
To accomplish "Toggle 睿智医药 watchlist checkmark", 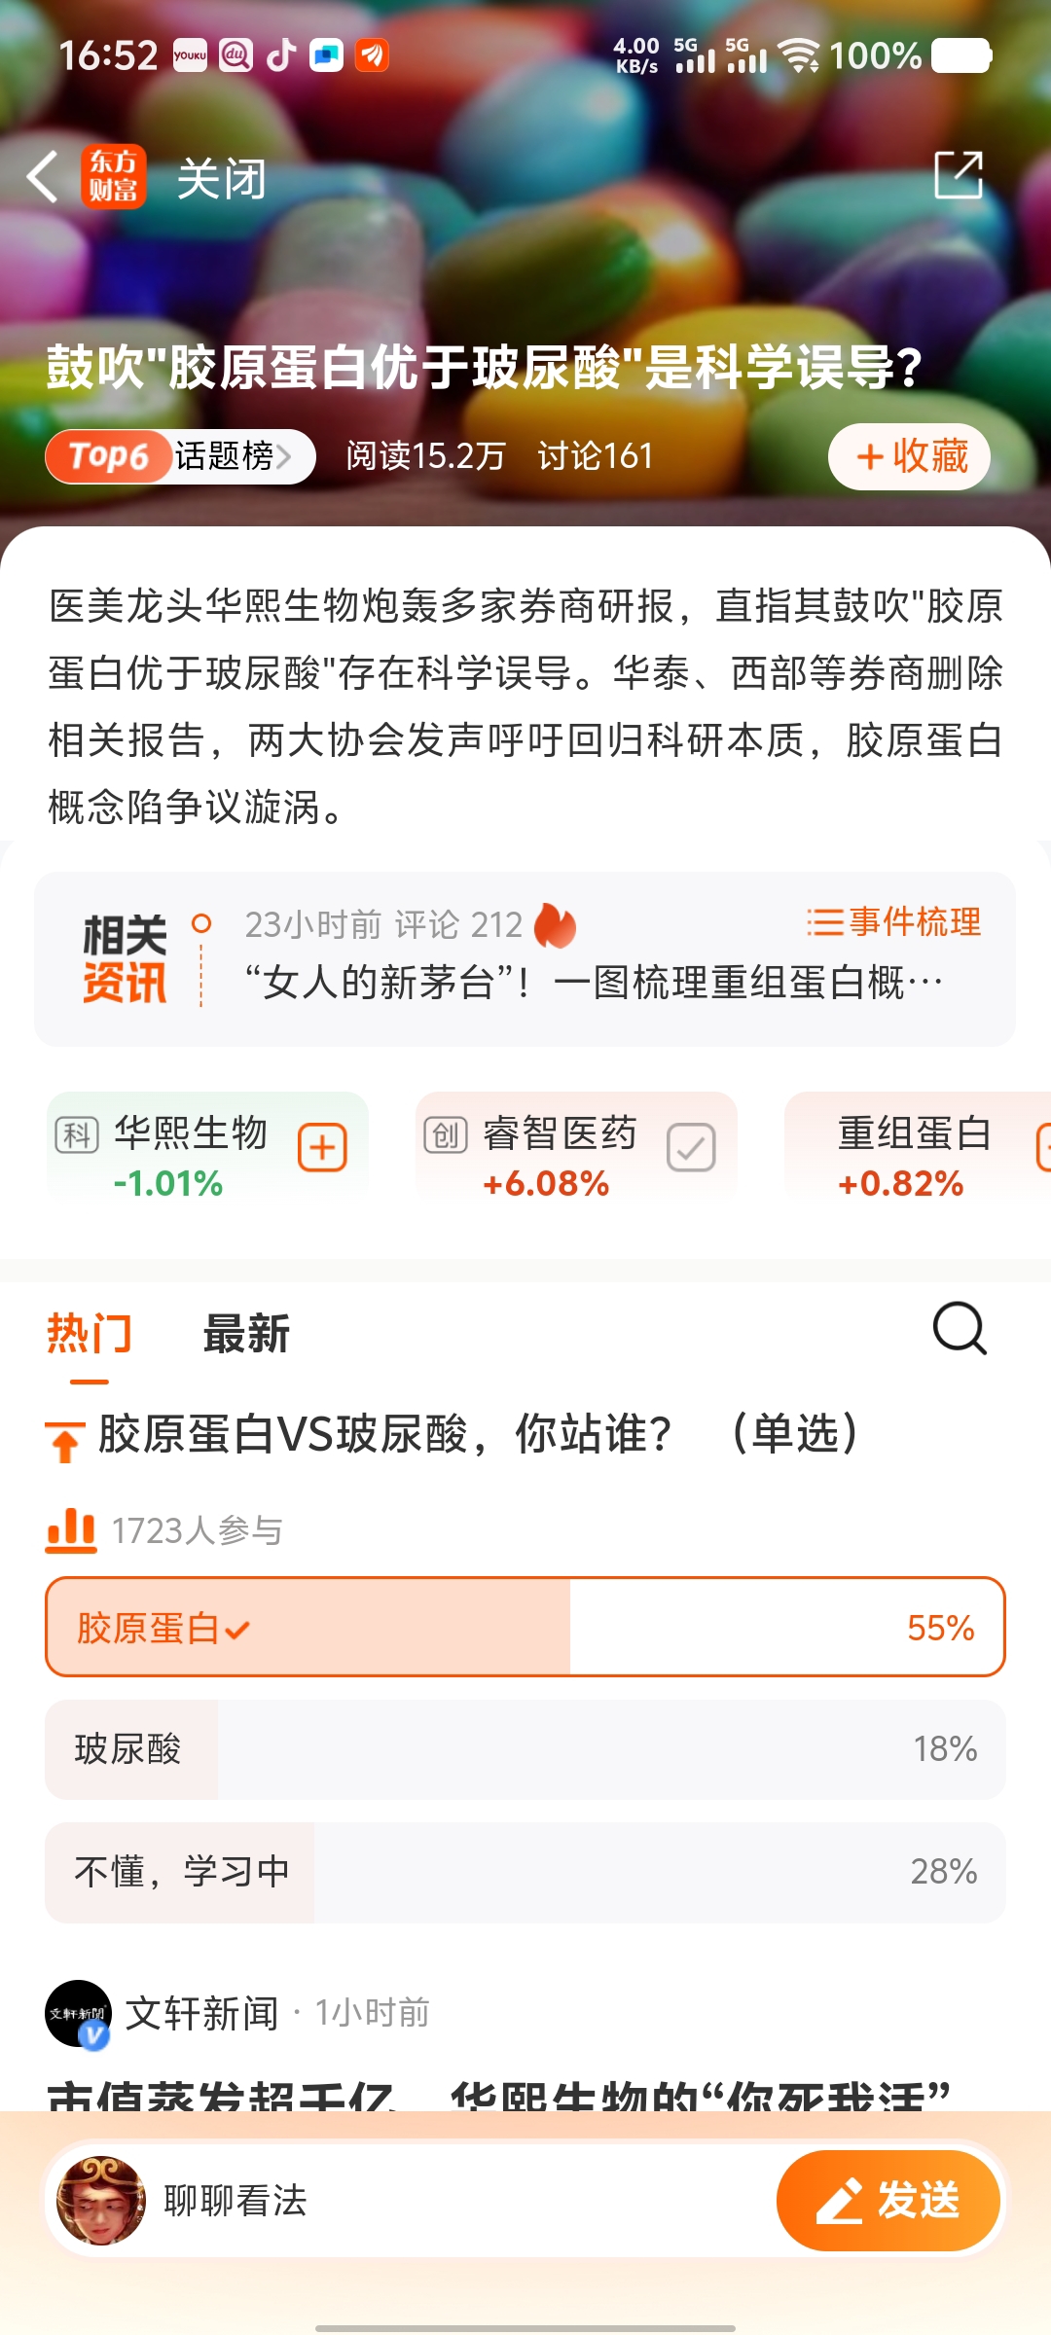I will 691,1148.
